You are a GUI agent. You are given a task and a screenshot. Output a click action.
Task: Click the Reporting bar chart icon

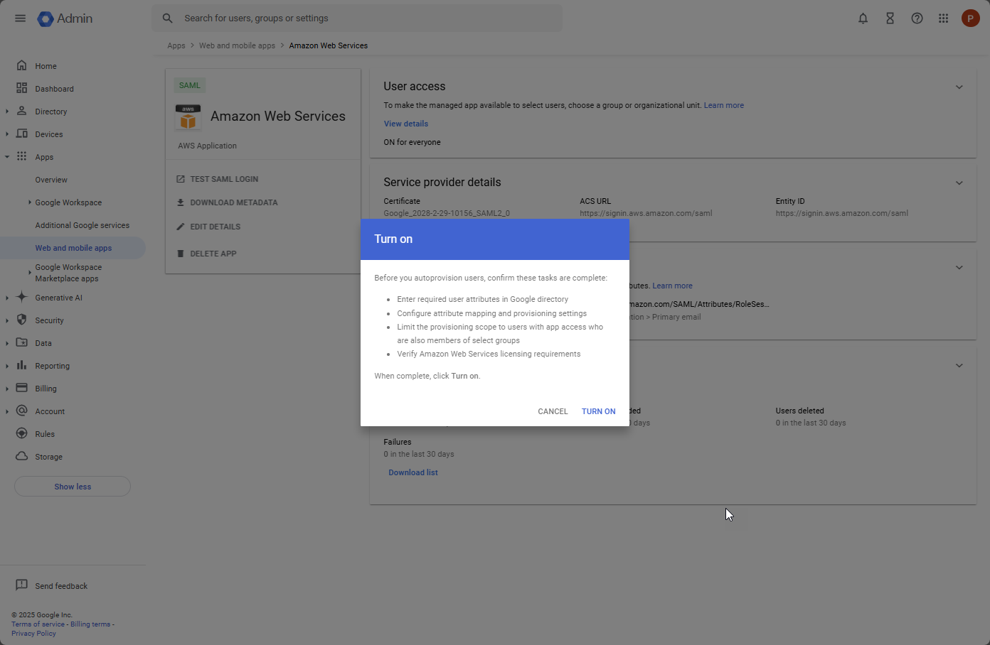[21, 365]
